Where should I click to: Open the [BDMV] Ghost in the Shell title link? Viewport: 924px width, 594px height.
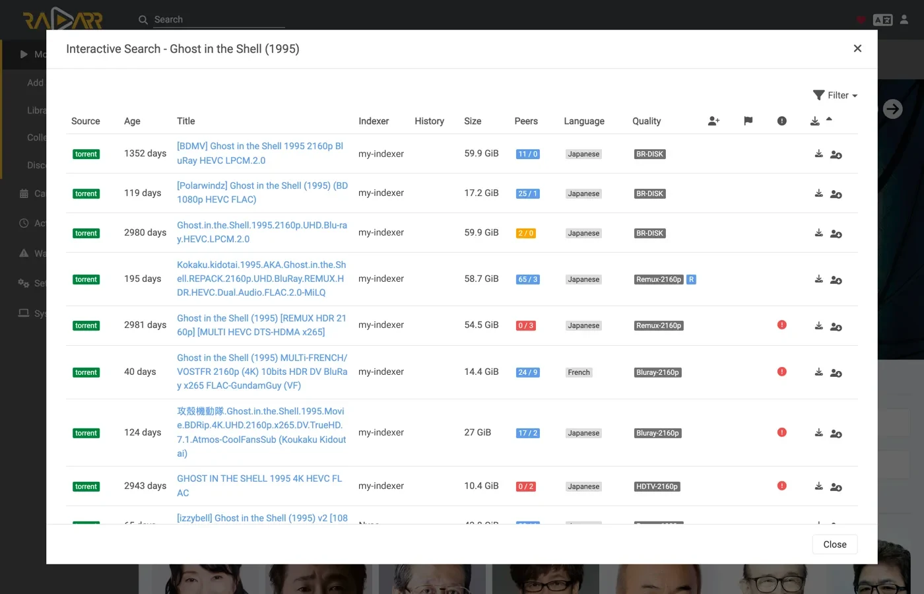[261, 153]
